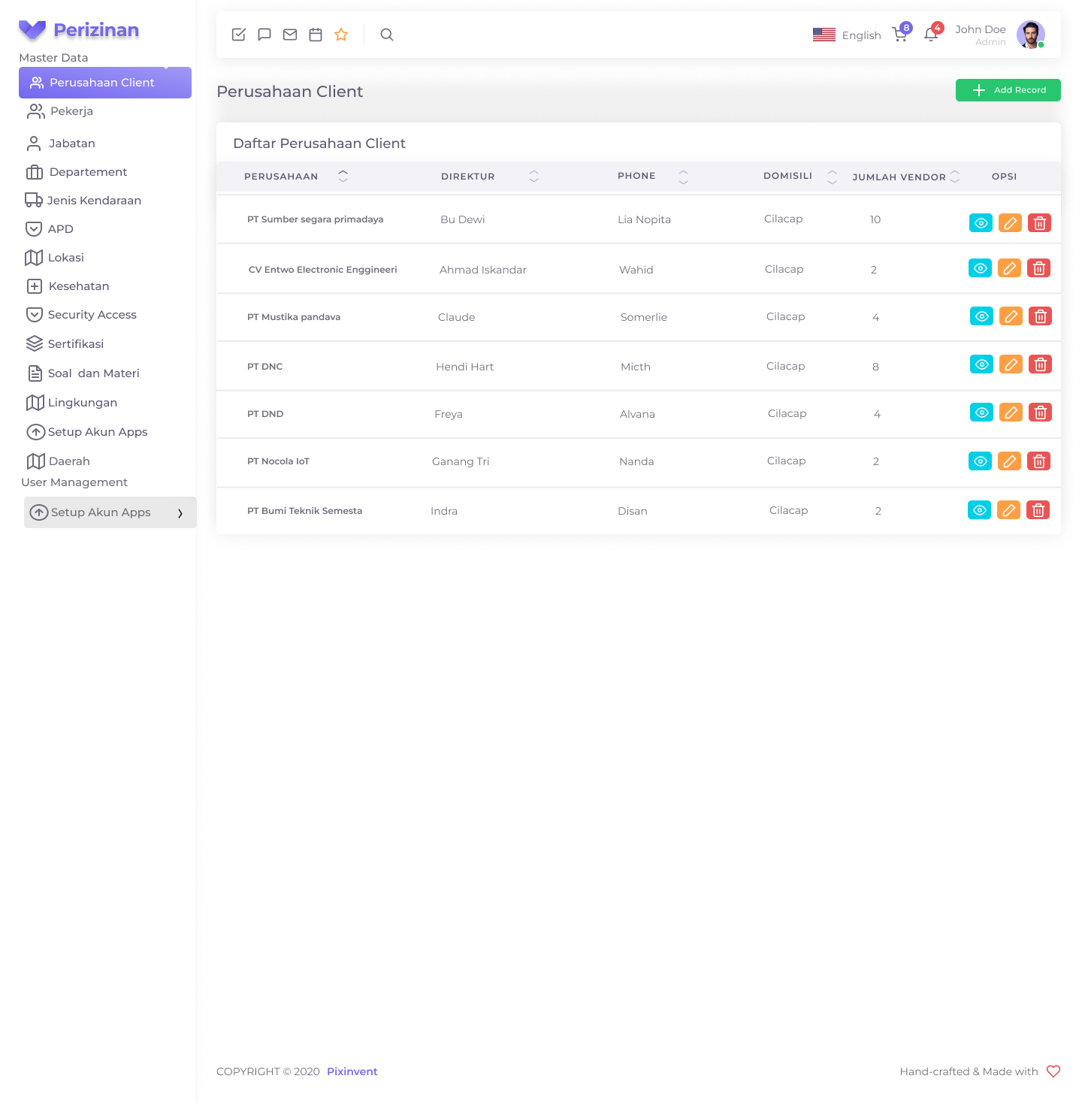View PT Bumi Teknik Semesta record
The height and width of the screenshot is (1106, 1082).
[x=979, y=510]
